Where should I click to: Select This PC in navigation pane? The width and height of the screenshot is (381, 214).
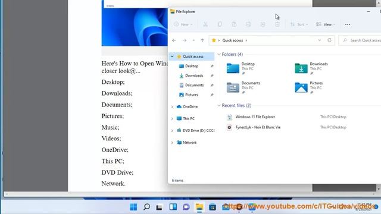click(189, 119)
